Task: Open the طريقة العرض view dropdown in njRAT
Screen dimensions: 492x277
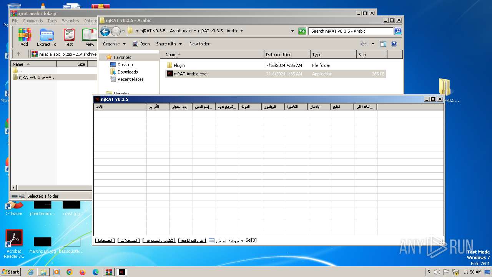Action: 226,240
